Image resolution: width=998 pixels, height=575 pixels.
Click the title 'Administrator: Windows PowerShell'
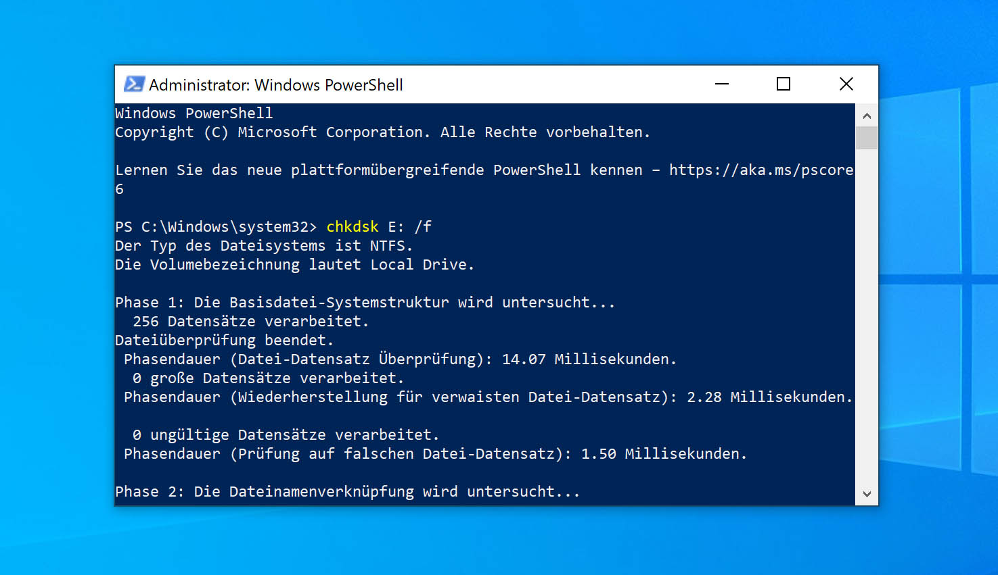pyautogui.click(x=276, y=85)
